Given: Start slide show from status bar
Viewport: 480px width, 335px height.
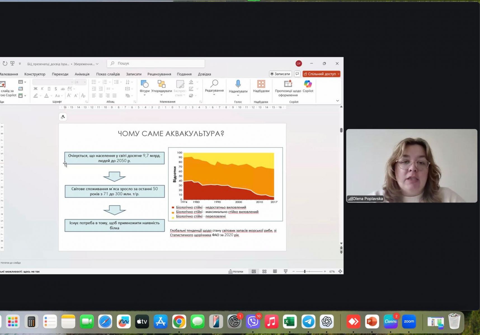Looking at the screenshot, I should point(286,271).
